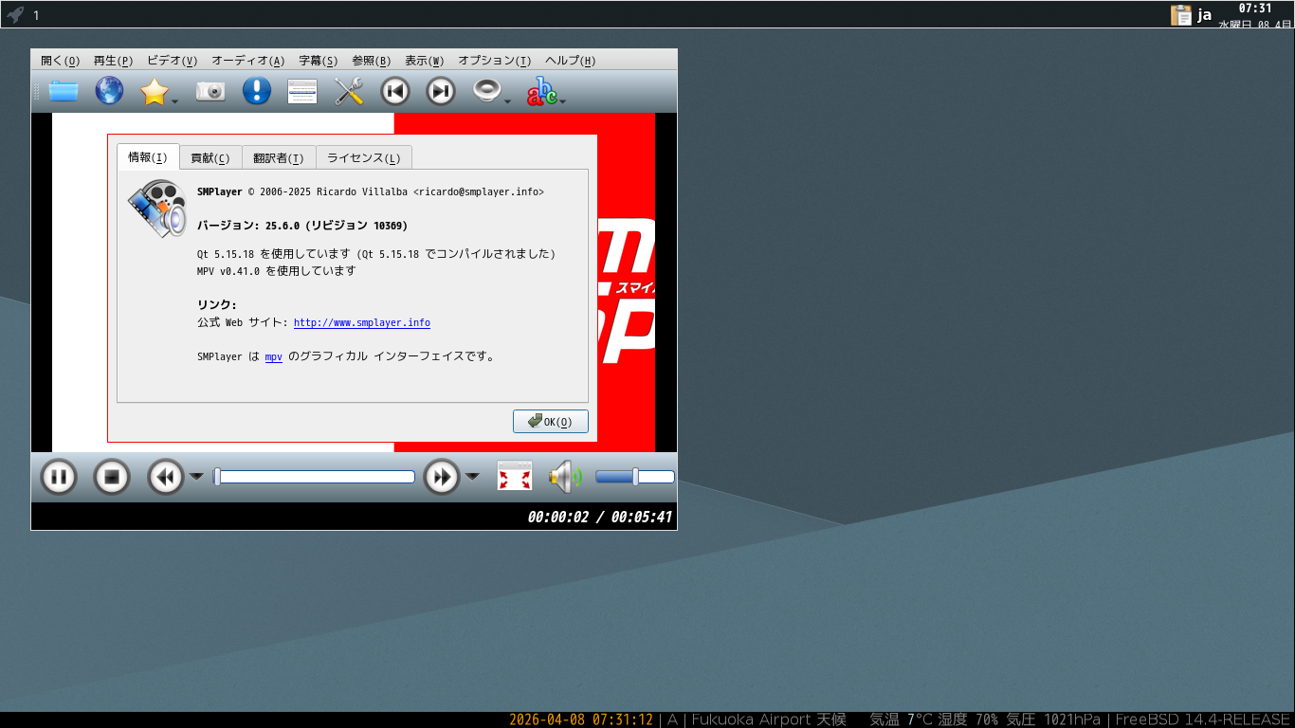Click the 'MPV v0.41.0 を使用しています' text
1295x728 pixels.
click(277, 271)
